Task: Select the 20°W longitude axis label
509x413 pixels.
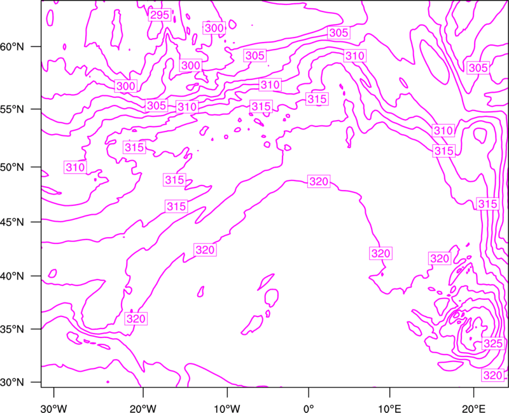Action: click(143, 409)
